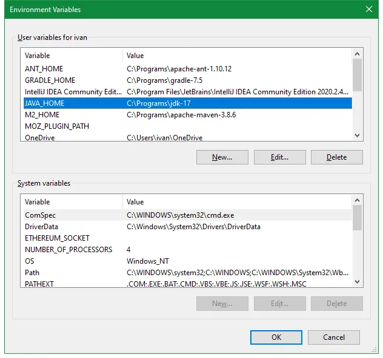Select the M2_HOME variable row
The width and height of the screenshot is (383, 358).
[x=188, y=115]
